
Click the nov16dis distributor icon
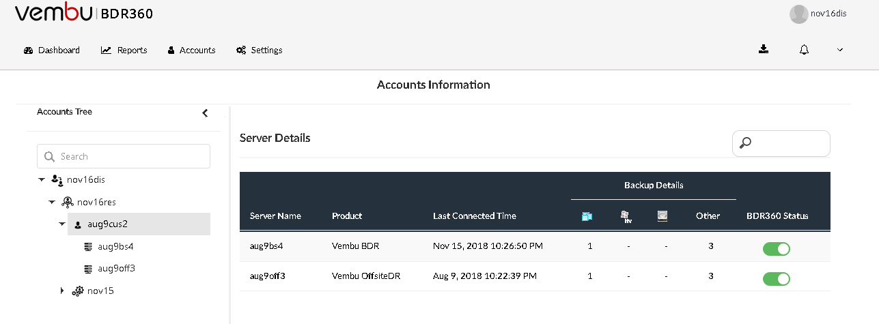pos(57,179)
